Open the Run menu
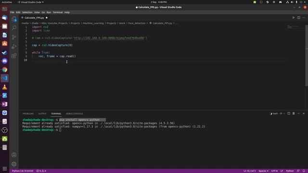 49,12
